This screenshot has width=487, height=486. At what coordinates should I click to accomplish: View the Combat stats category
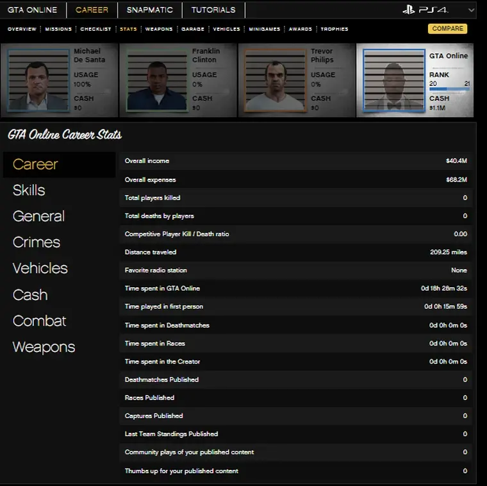click(x=39, y=321)
